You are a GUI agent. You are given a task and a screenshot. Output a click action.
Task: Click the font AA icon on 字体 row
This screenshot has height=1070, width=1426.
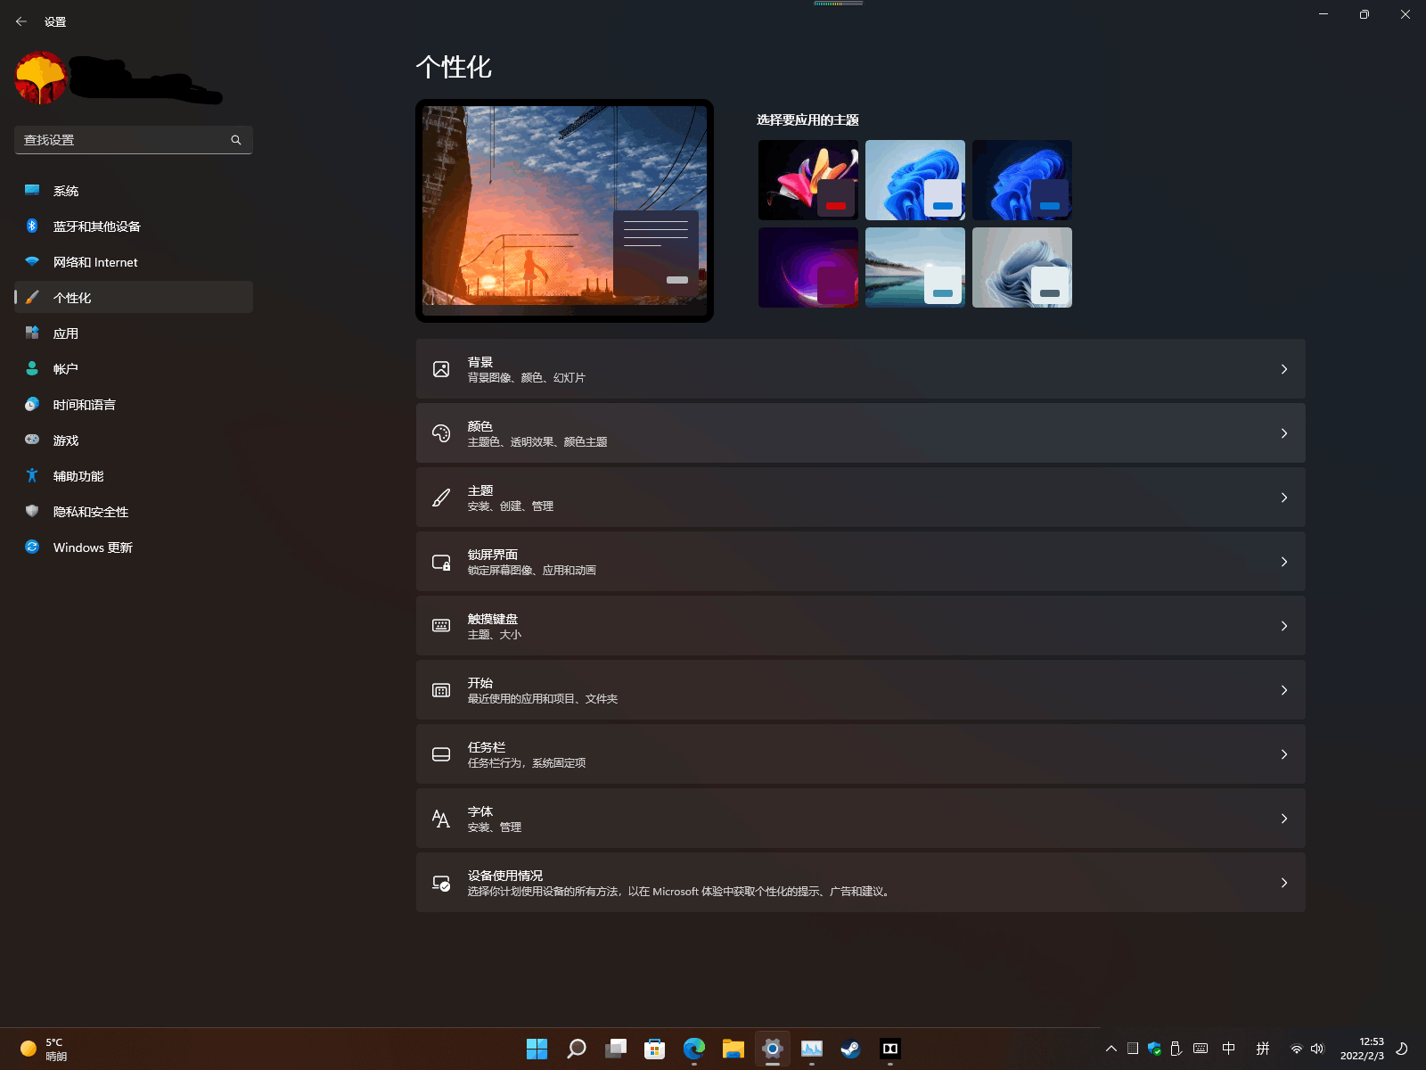coord(441,819)
